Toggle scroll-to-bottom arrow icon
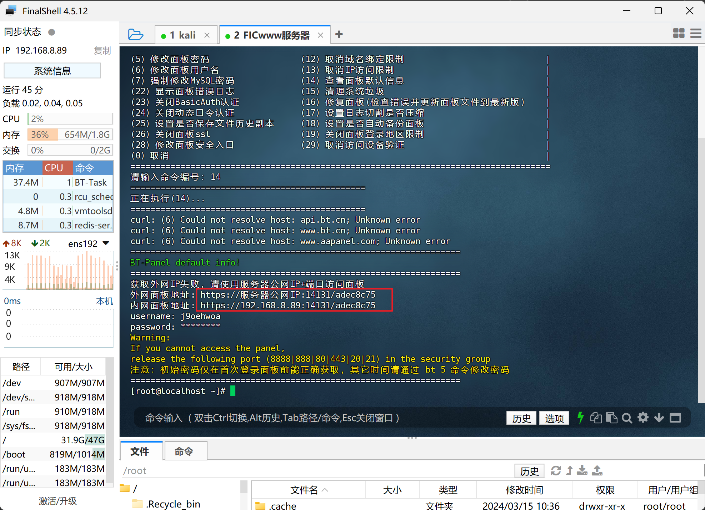The height and width of the screenshot is (510, 705). [659, 418]
